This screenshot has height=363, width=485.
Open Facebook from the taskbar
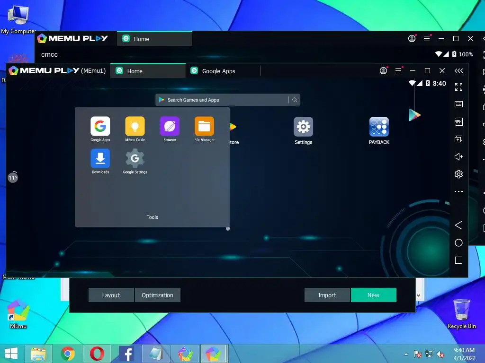tap(126, 354)
